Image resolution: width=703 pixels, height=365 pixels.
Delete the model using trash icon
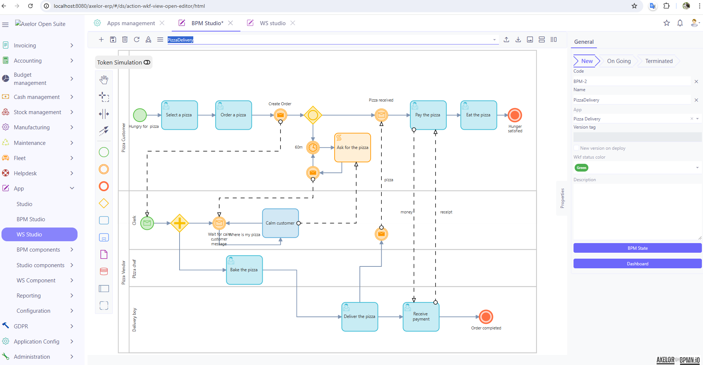coord(125,40)
